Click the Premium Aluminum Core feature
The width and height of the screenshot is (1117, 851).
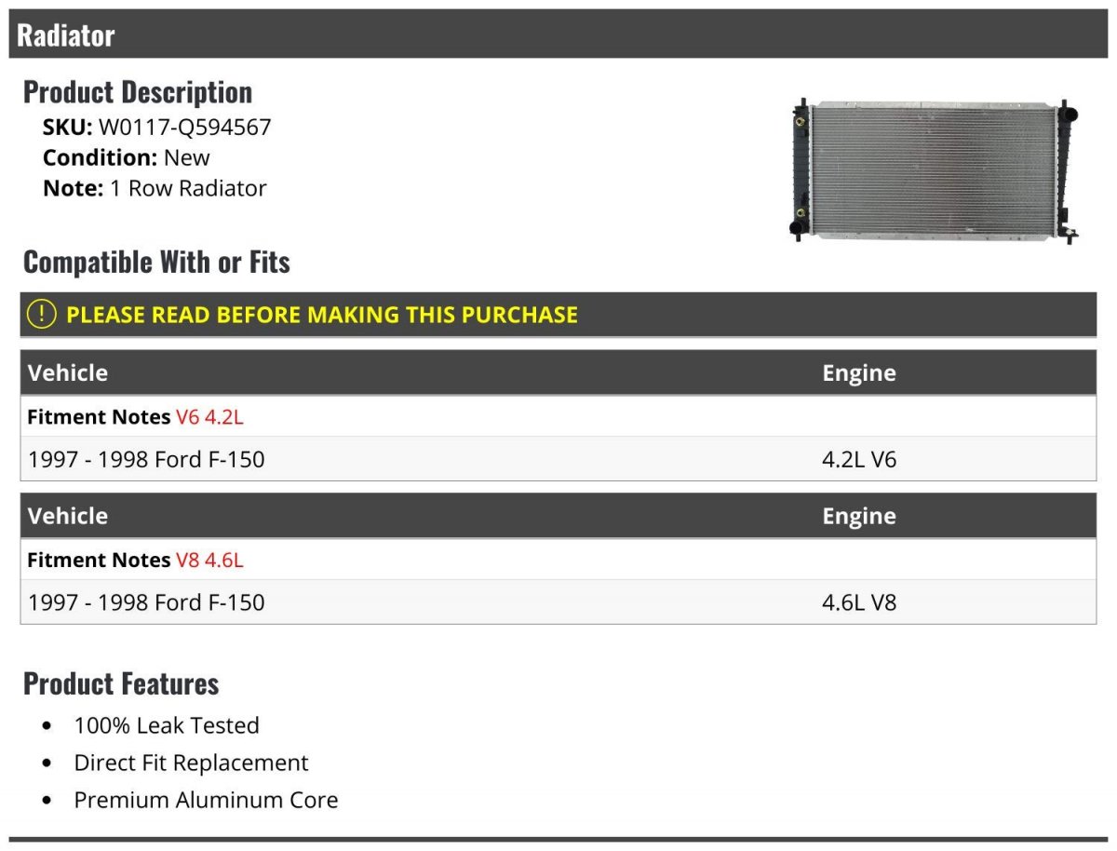click(206, 800)
